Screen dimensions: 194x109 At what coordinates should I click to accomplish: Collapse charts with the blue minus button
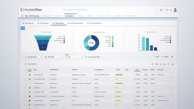click(23, 28)
